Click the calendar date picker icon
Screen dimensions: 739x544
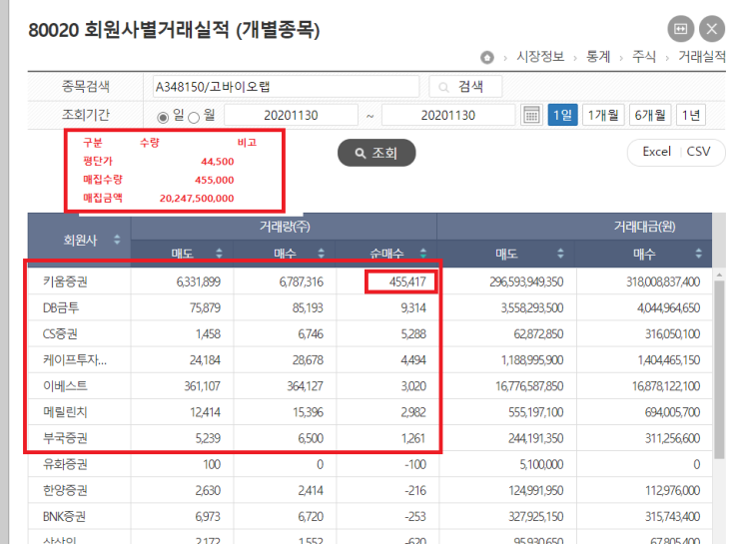[531, 115]
